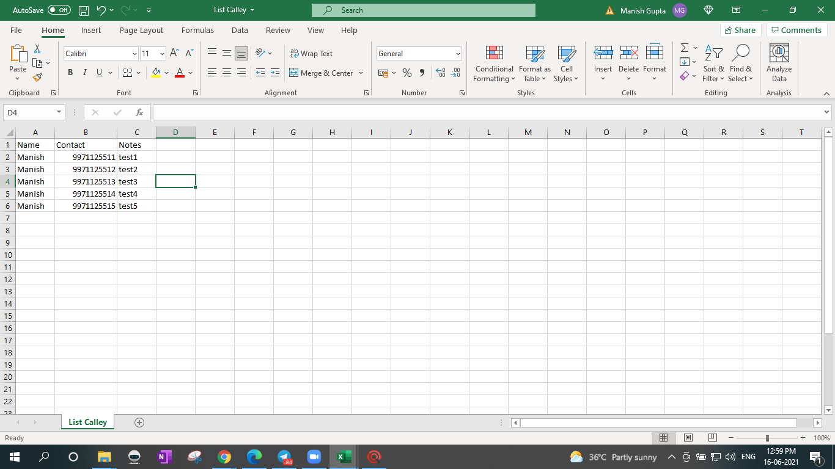The height and width of the screenshot is (469, 835).
Task: Toggle Underline formatting
Action: click(x=99, y=73)
